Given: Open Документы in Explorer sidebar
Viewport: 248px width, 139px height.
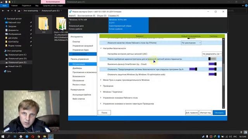Looking at the screenshot, I should point(13,30).
